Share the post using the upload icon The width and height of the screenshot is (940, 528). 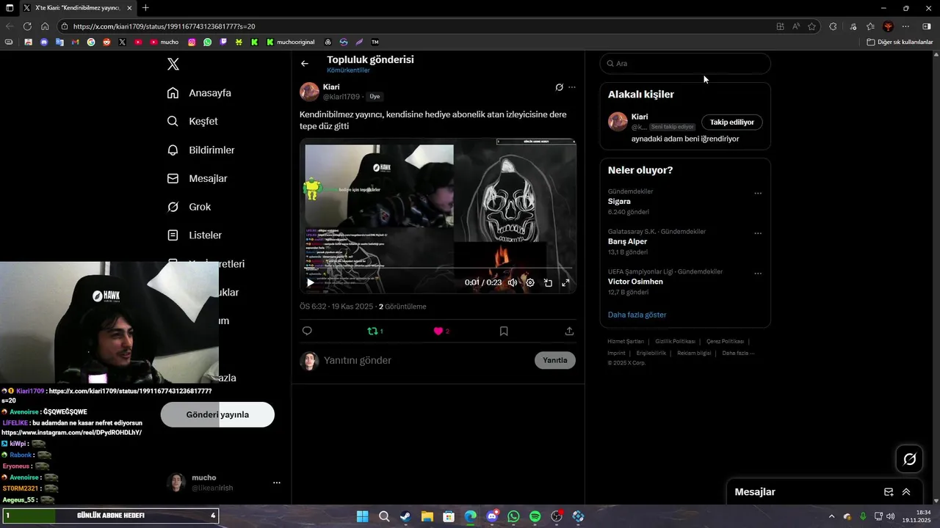569,331
